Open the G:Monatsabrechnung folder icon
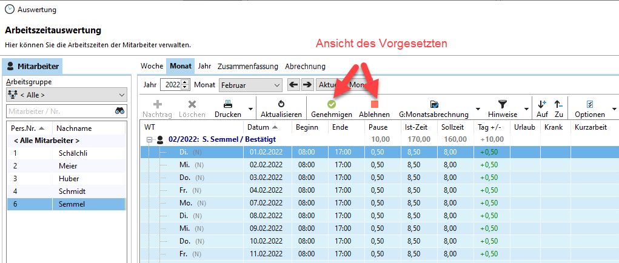Screen dimensions: 619x263 pyautogui.click(x=433, y=104)
